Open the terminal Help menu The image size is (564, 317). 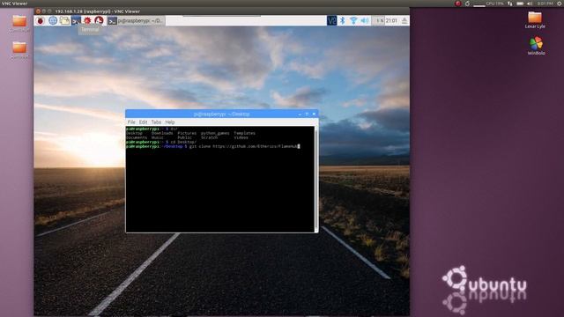click(x=170, y=122)
